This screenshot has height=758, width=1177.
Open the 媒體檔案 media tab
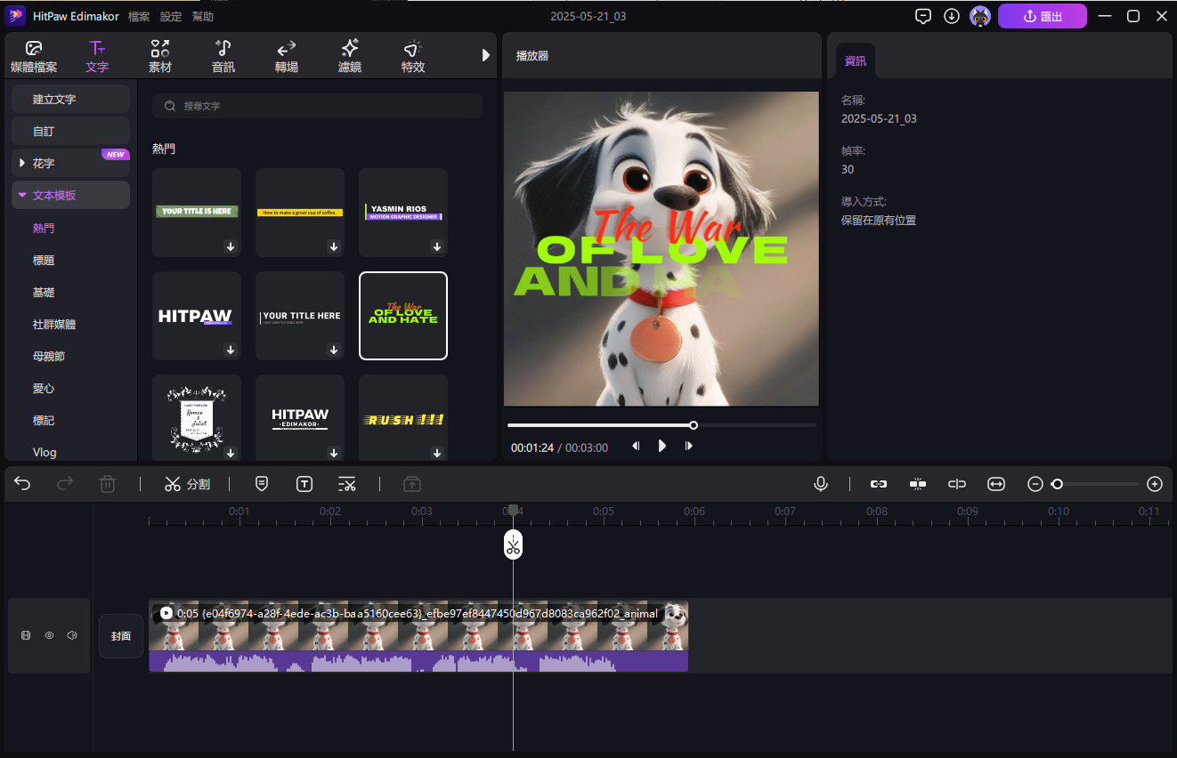34,56
